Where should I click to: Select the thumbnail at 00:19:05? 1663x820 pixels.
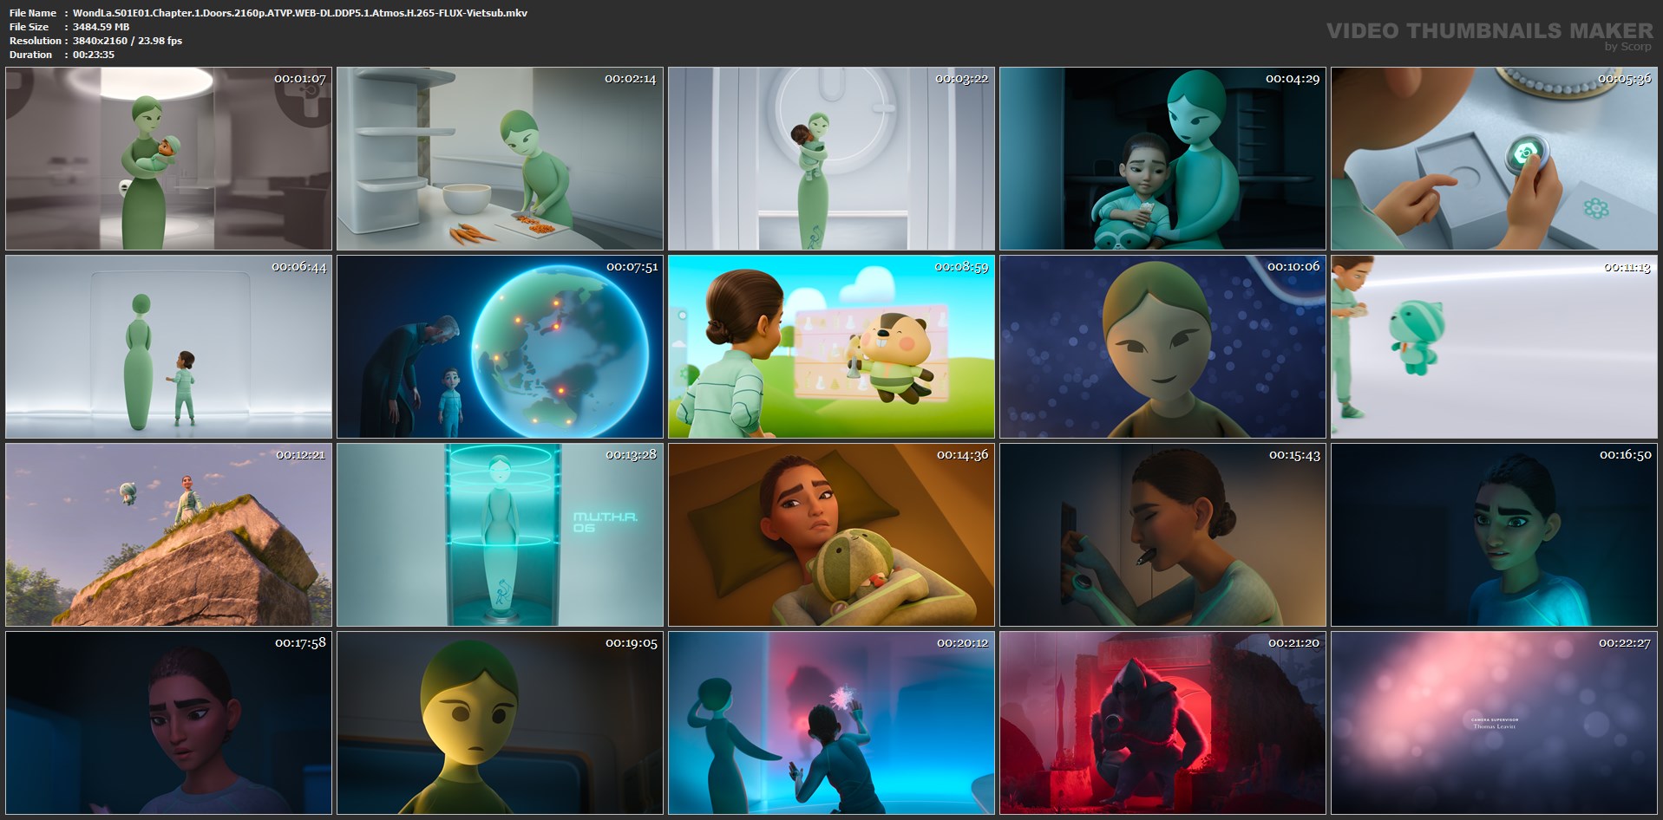coord(500,723)
